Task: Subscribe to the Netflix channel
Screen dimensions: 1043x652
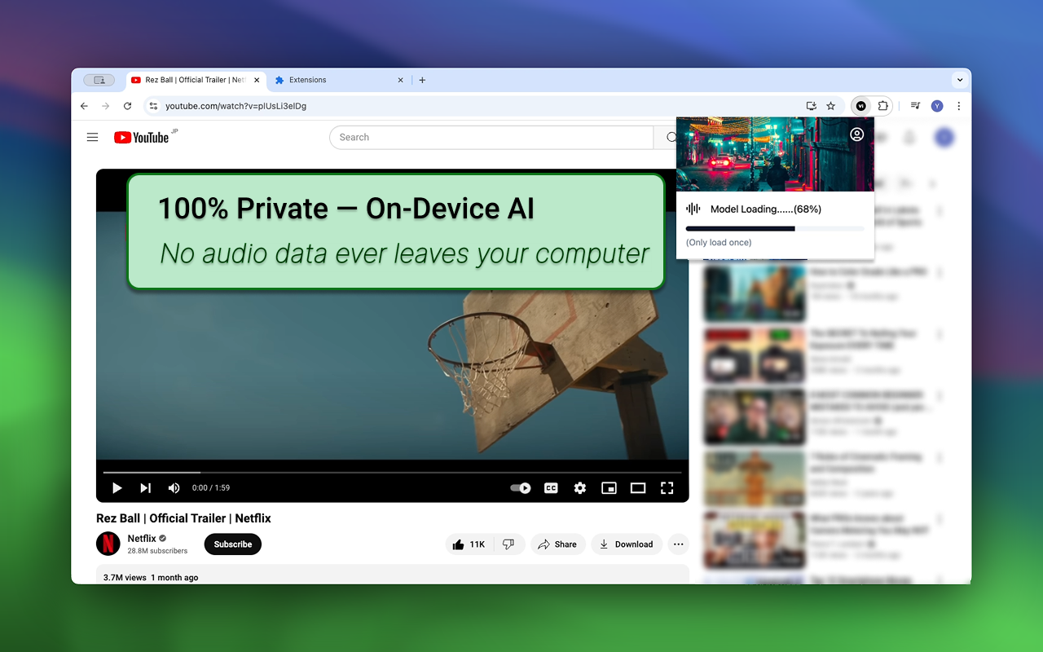Action: click(233, 544)
